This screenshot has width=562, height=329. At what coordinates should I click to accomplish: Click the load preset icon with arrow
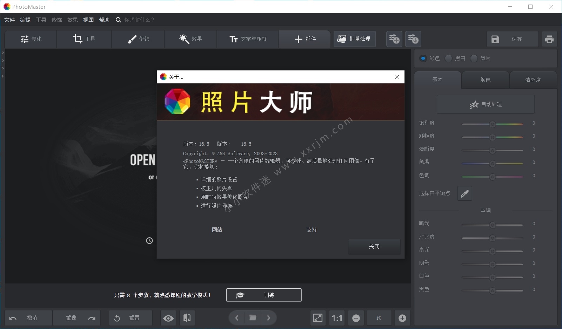(413, 39)
